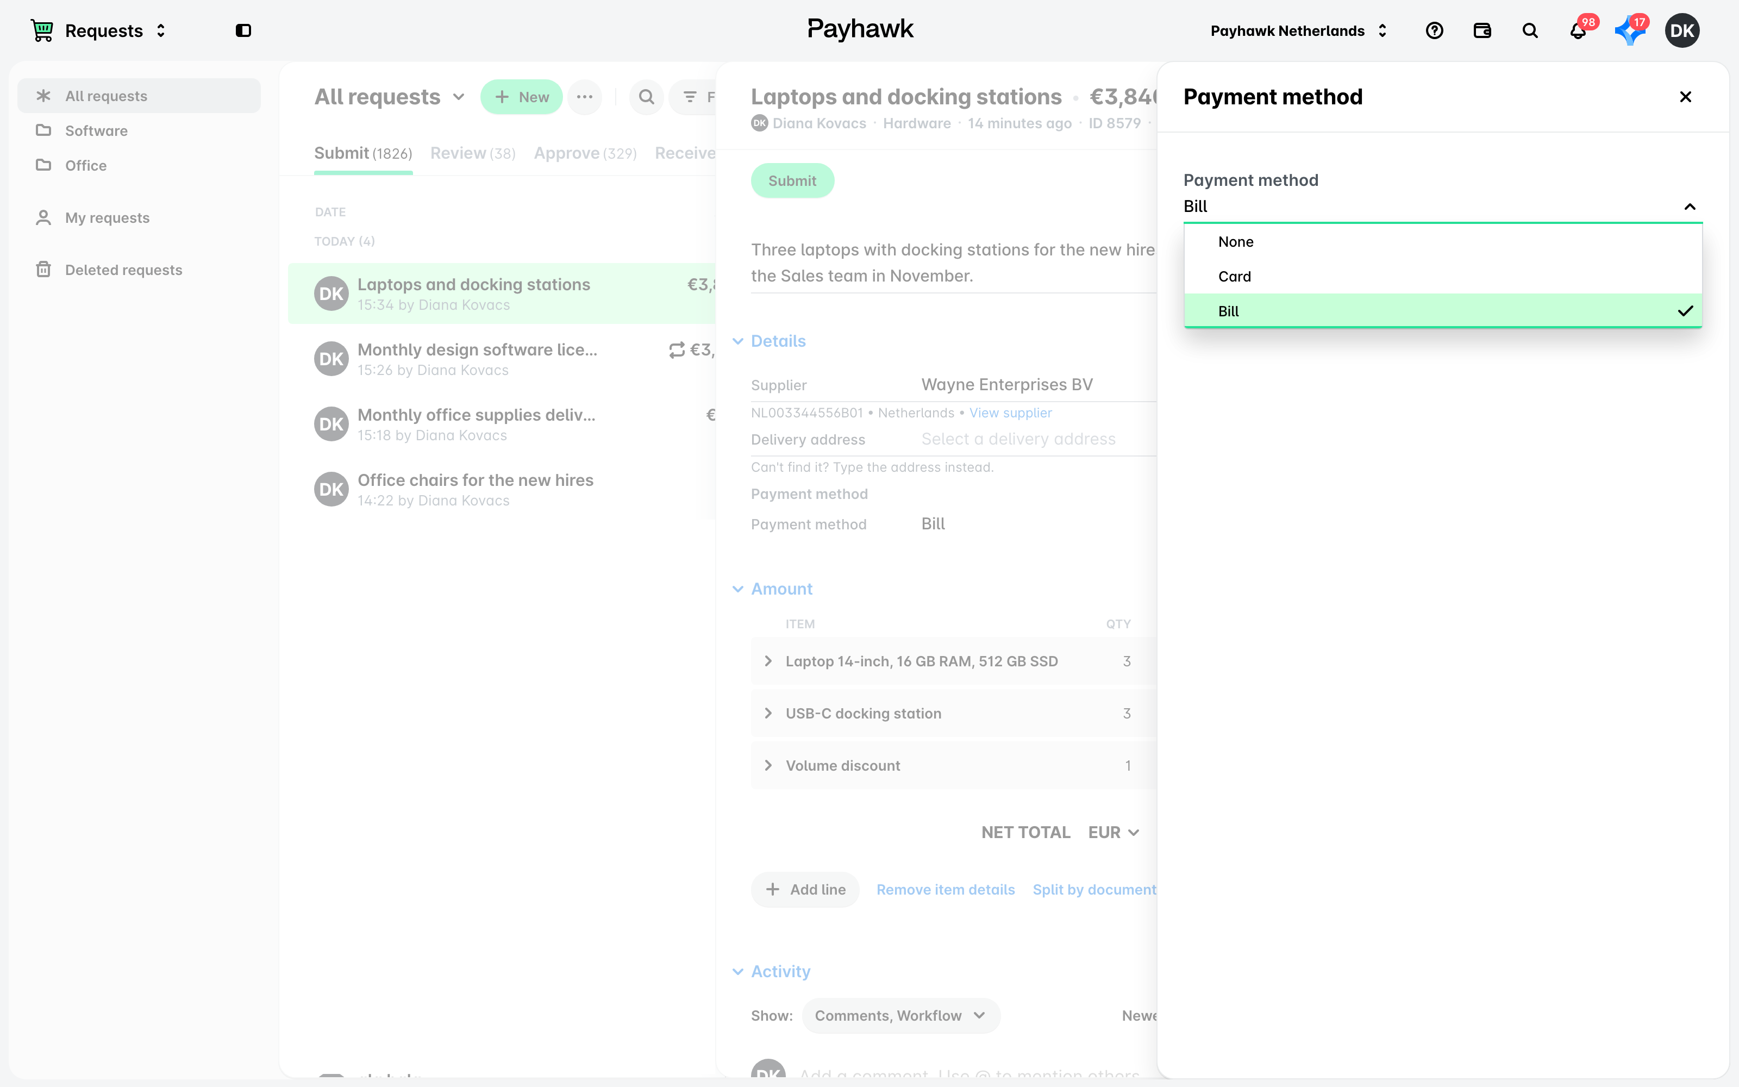Open the EUR currency dropdown
1739x1087 pixels.
tap(1113, 832)
